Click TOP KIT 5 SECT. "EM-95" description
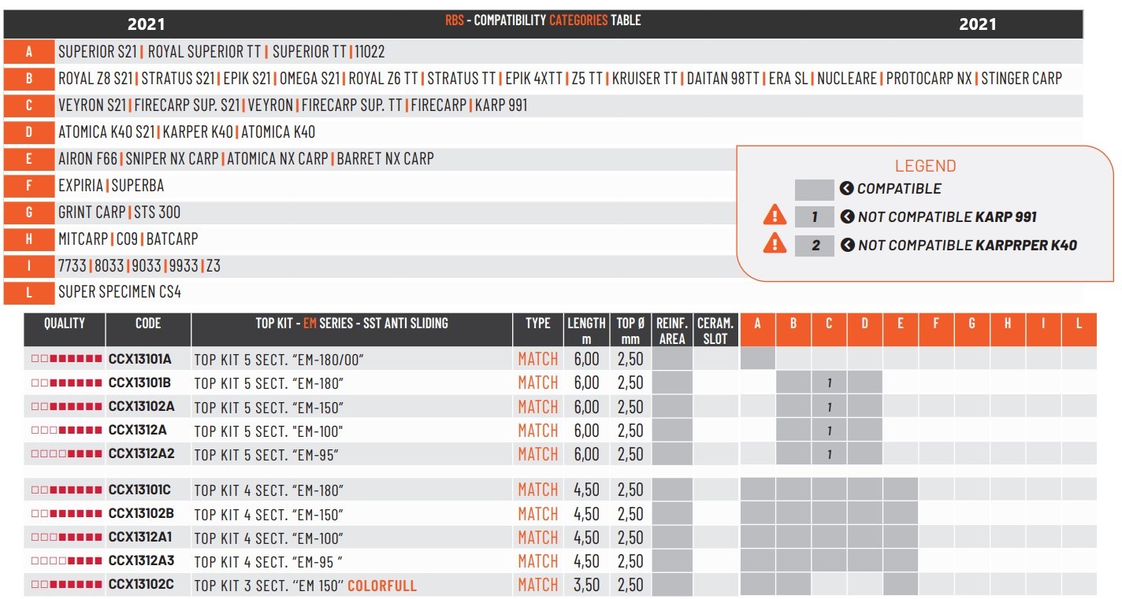Screen dimensions: 1122x599 [x=267, y=455]
